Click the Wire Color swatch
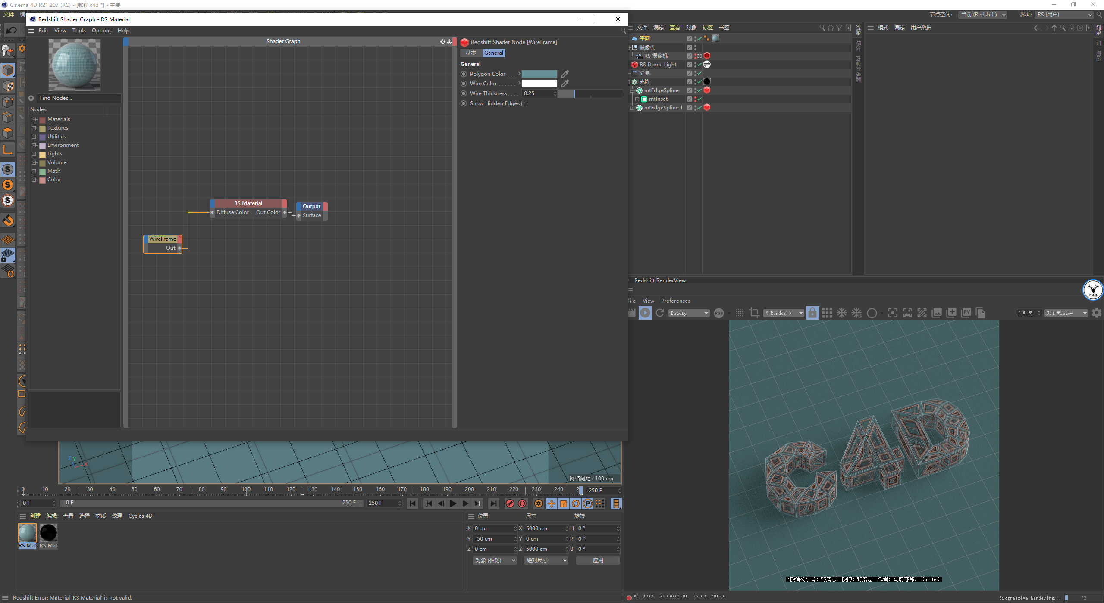This screenshot has height=603, width=1104. pyautogui.click(x=540, y=83)
